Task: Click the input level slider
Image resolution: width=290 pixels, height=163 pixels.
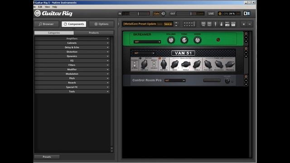Action: tap(136, 14)
